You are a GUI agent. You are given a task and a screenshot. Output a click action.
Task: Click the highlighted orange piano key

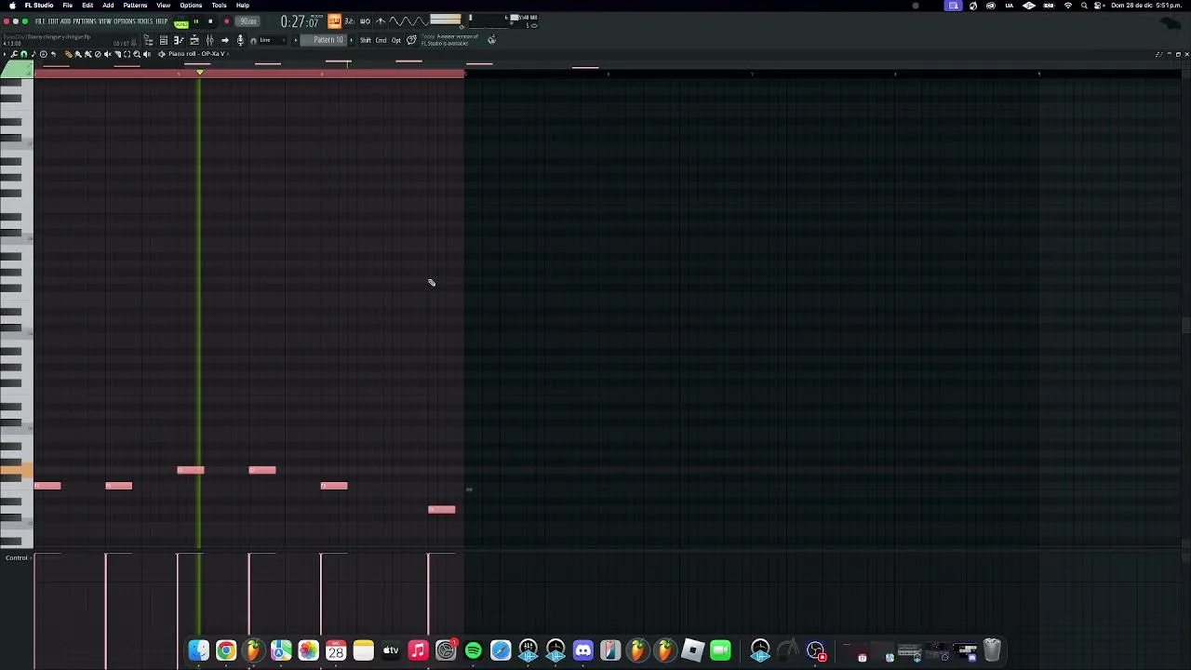(x=17, y=472)
